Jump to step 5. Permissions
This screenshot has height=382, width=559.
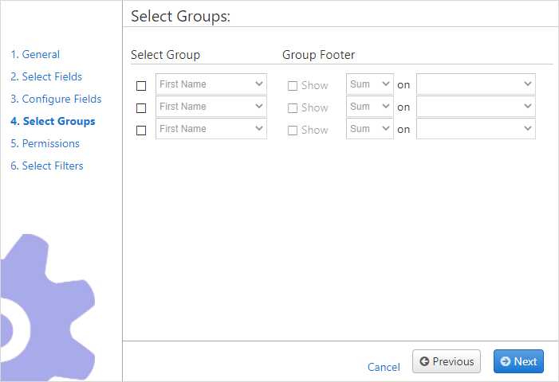click(45, 144)
